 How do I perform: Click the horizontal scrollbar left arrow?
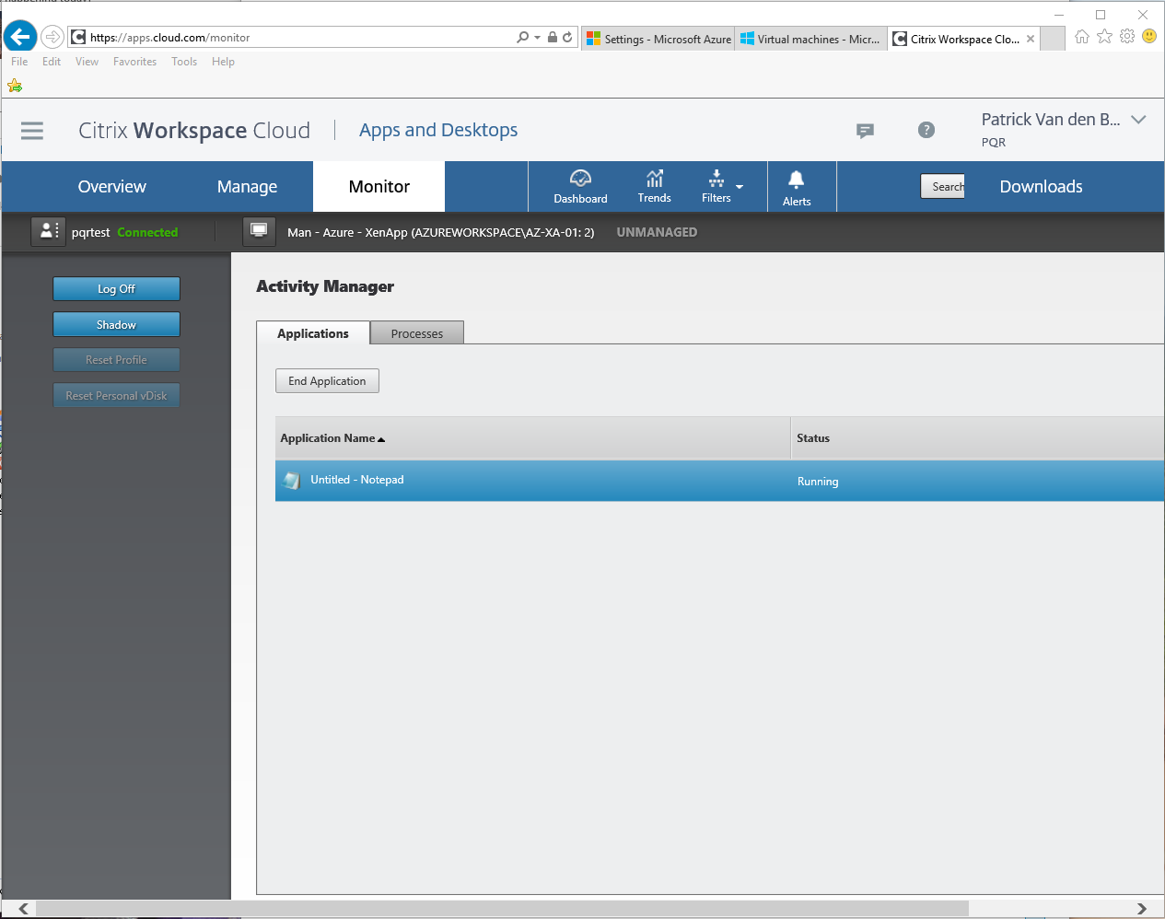coord(23,909)
